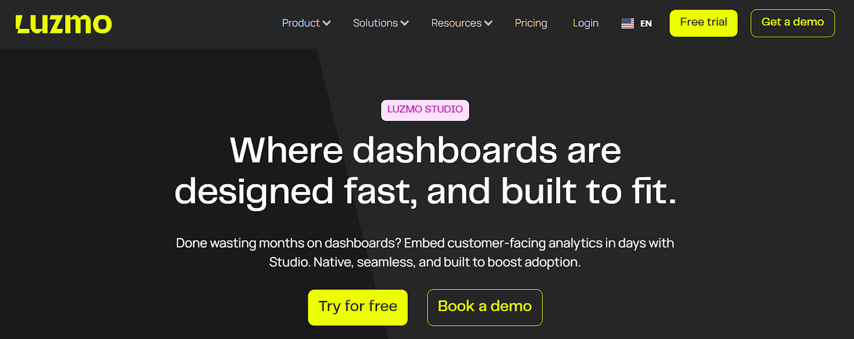The image size is (854, 339).
Task: Click the text "Done wasting months on dashboards?"
Action: pyautogui.click(x=289, y=243)
